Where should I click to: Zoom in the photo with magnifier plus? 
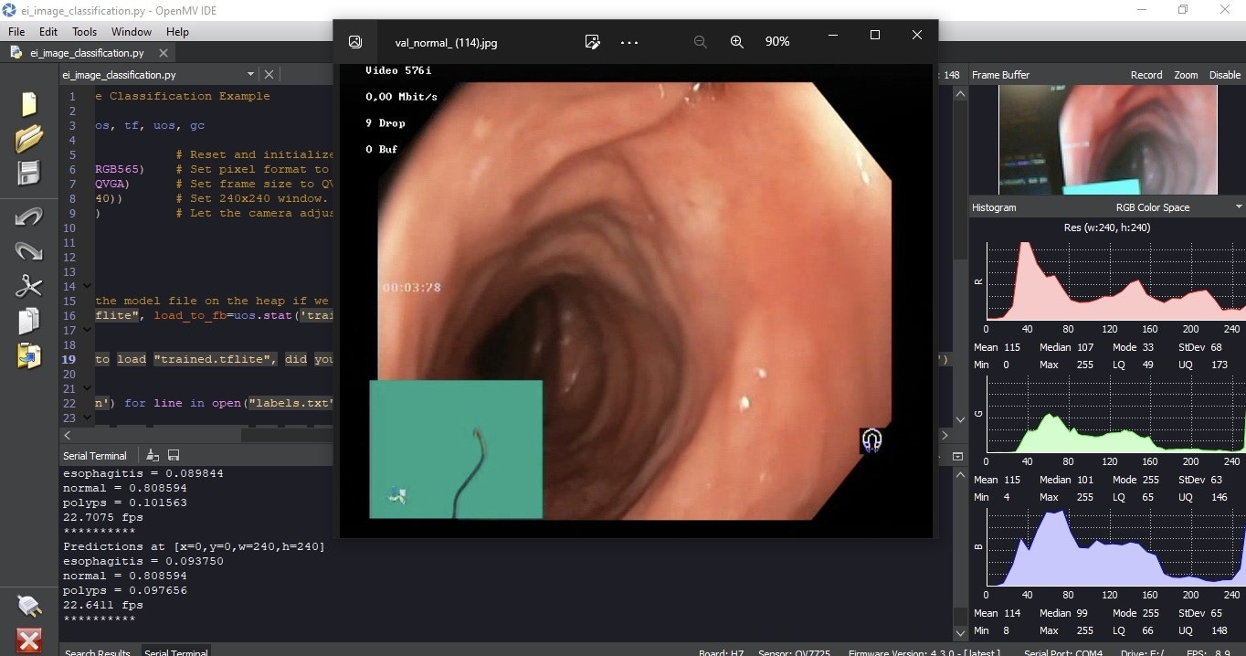click(736, 42)
